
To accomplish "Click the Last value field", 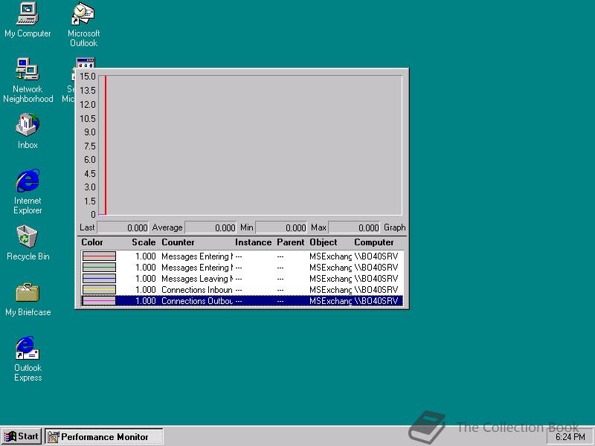I will coord(123,227).
